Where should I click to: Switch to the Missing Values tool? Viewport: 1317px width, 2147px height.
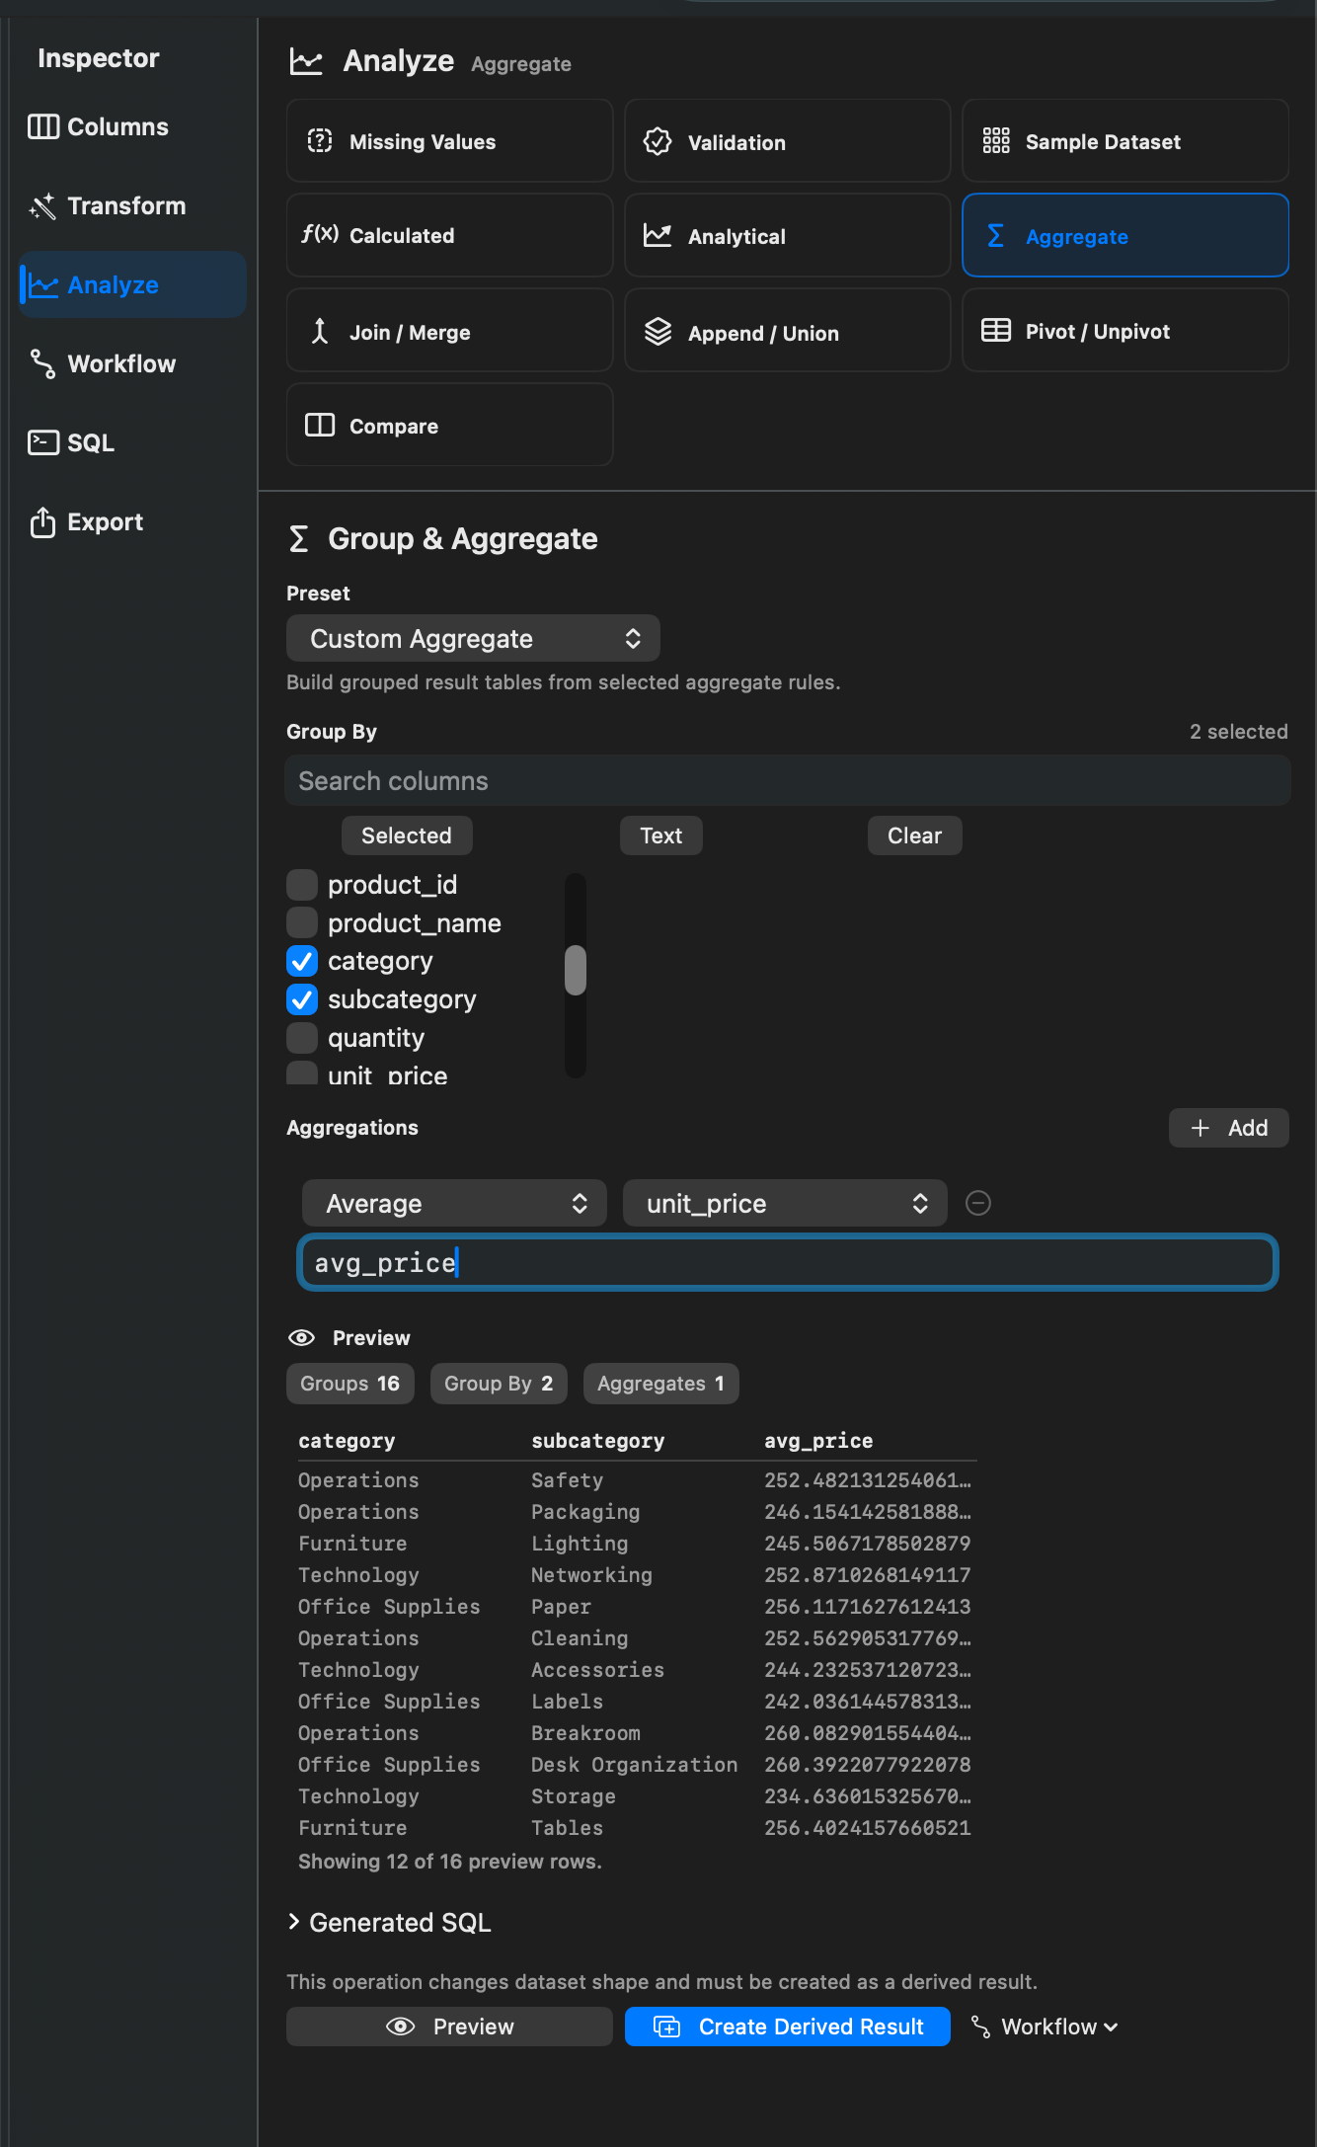tap(449, 141)
